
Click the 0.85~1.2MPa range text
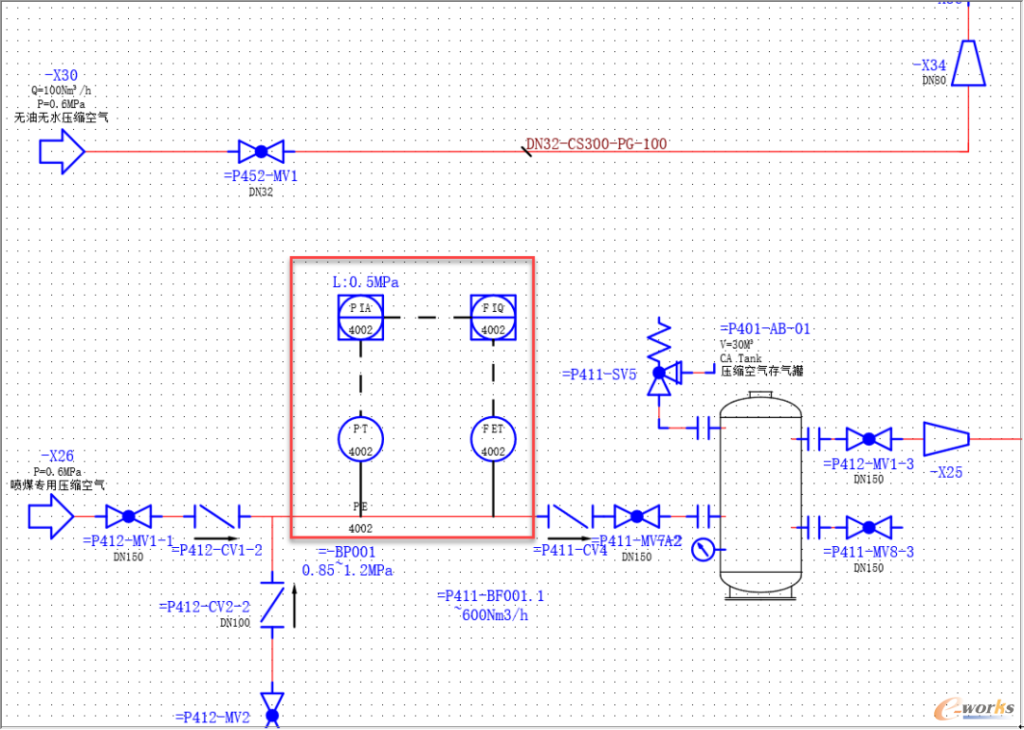click(x=347, y=571)
